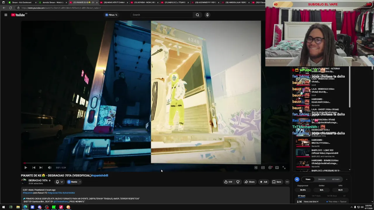Click the vidIQ icon in player controls

[x=256, y=168]
